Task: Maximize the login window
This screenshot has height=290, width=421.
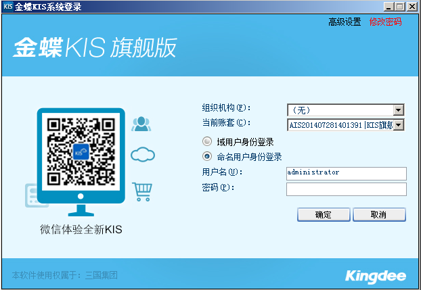Action: (x=400, y=7)
